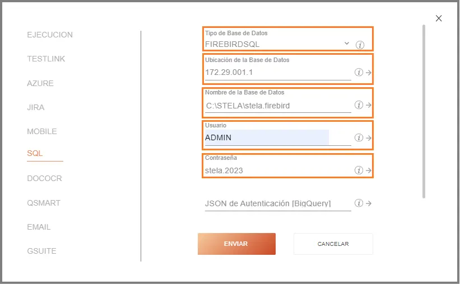Viewport: 460px width, 285px height.
Task: Click arrow icon next to Usuario field
Action: click(x=369, y=138)
